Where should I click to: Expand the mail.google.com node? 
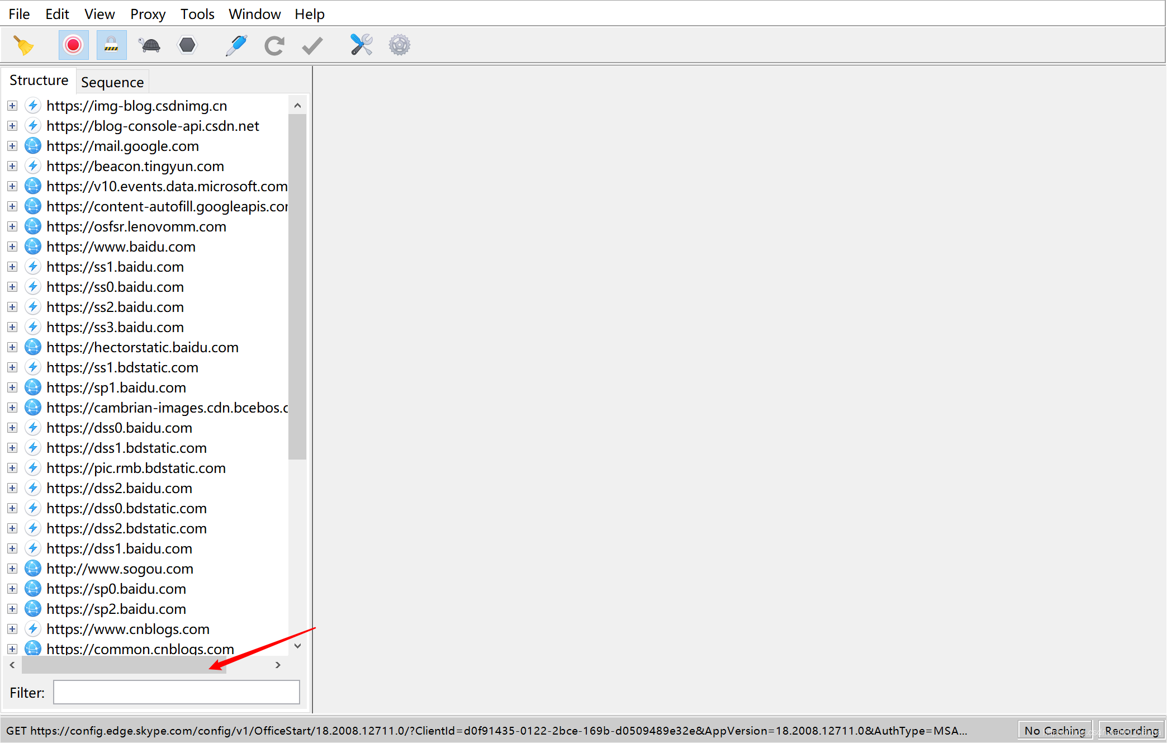point(12,146)
